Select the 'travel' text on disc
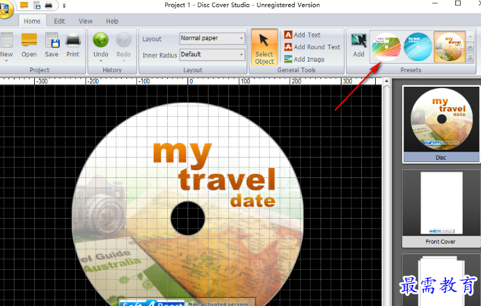The height and width of the screenshot is (306, 481). (227, 179)
